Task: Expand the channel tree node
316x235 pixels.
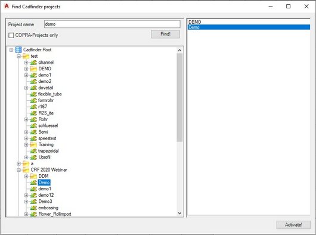Action: (x=26, y=63)
